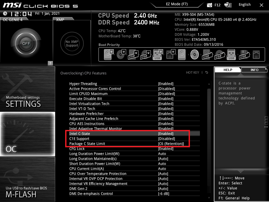The height and width of the screenshot is (202, 269).
Task: Change the Hardware Prefetcher setting
Action: click(x=134, y=114)
